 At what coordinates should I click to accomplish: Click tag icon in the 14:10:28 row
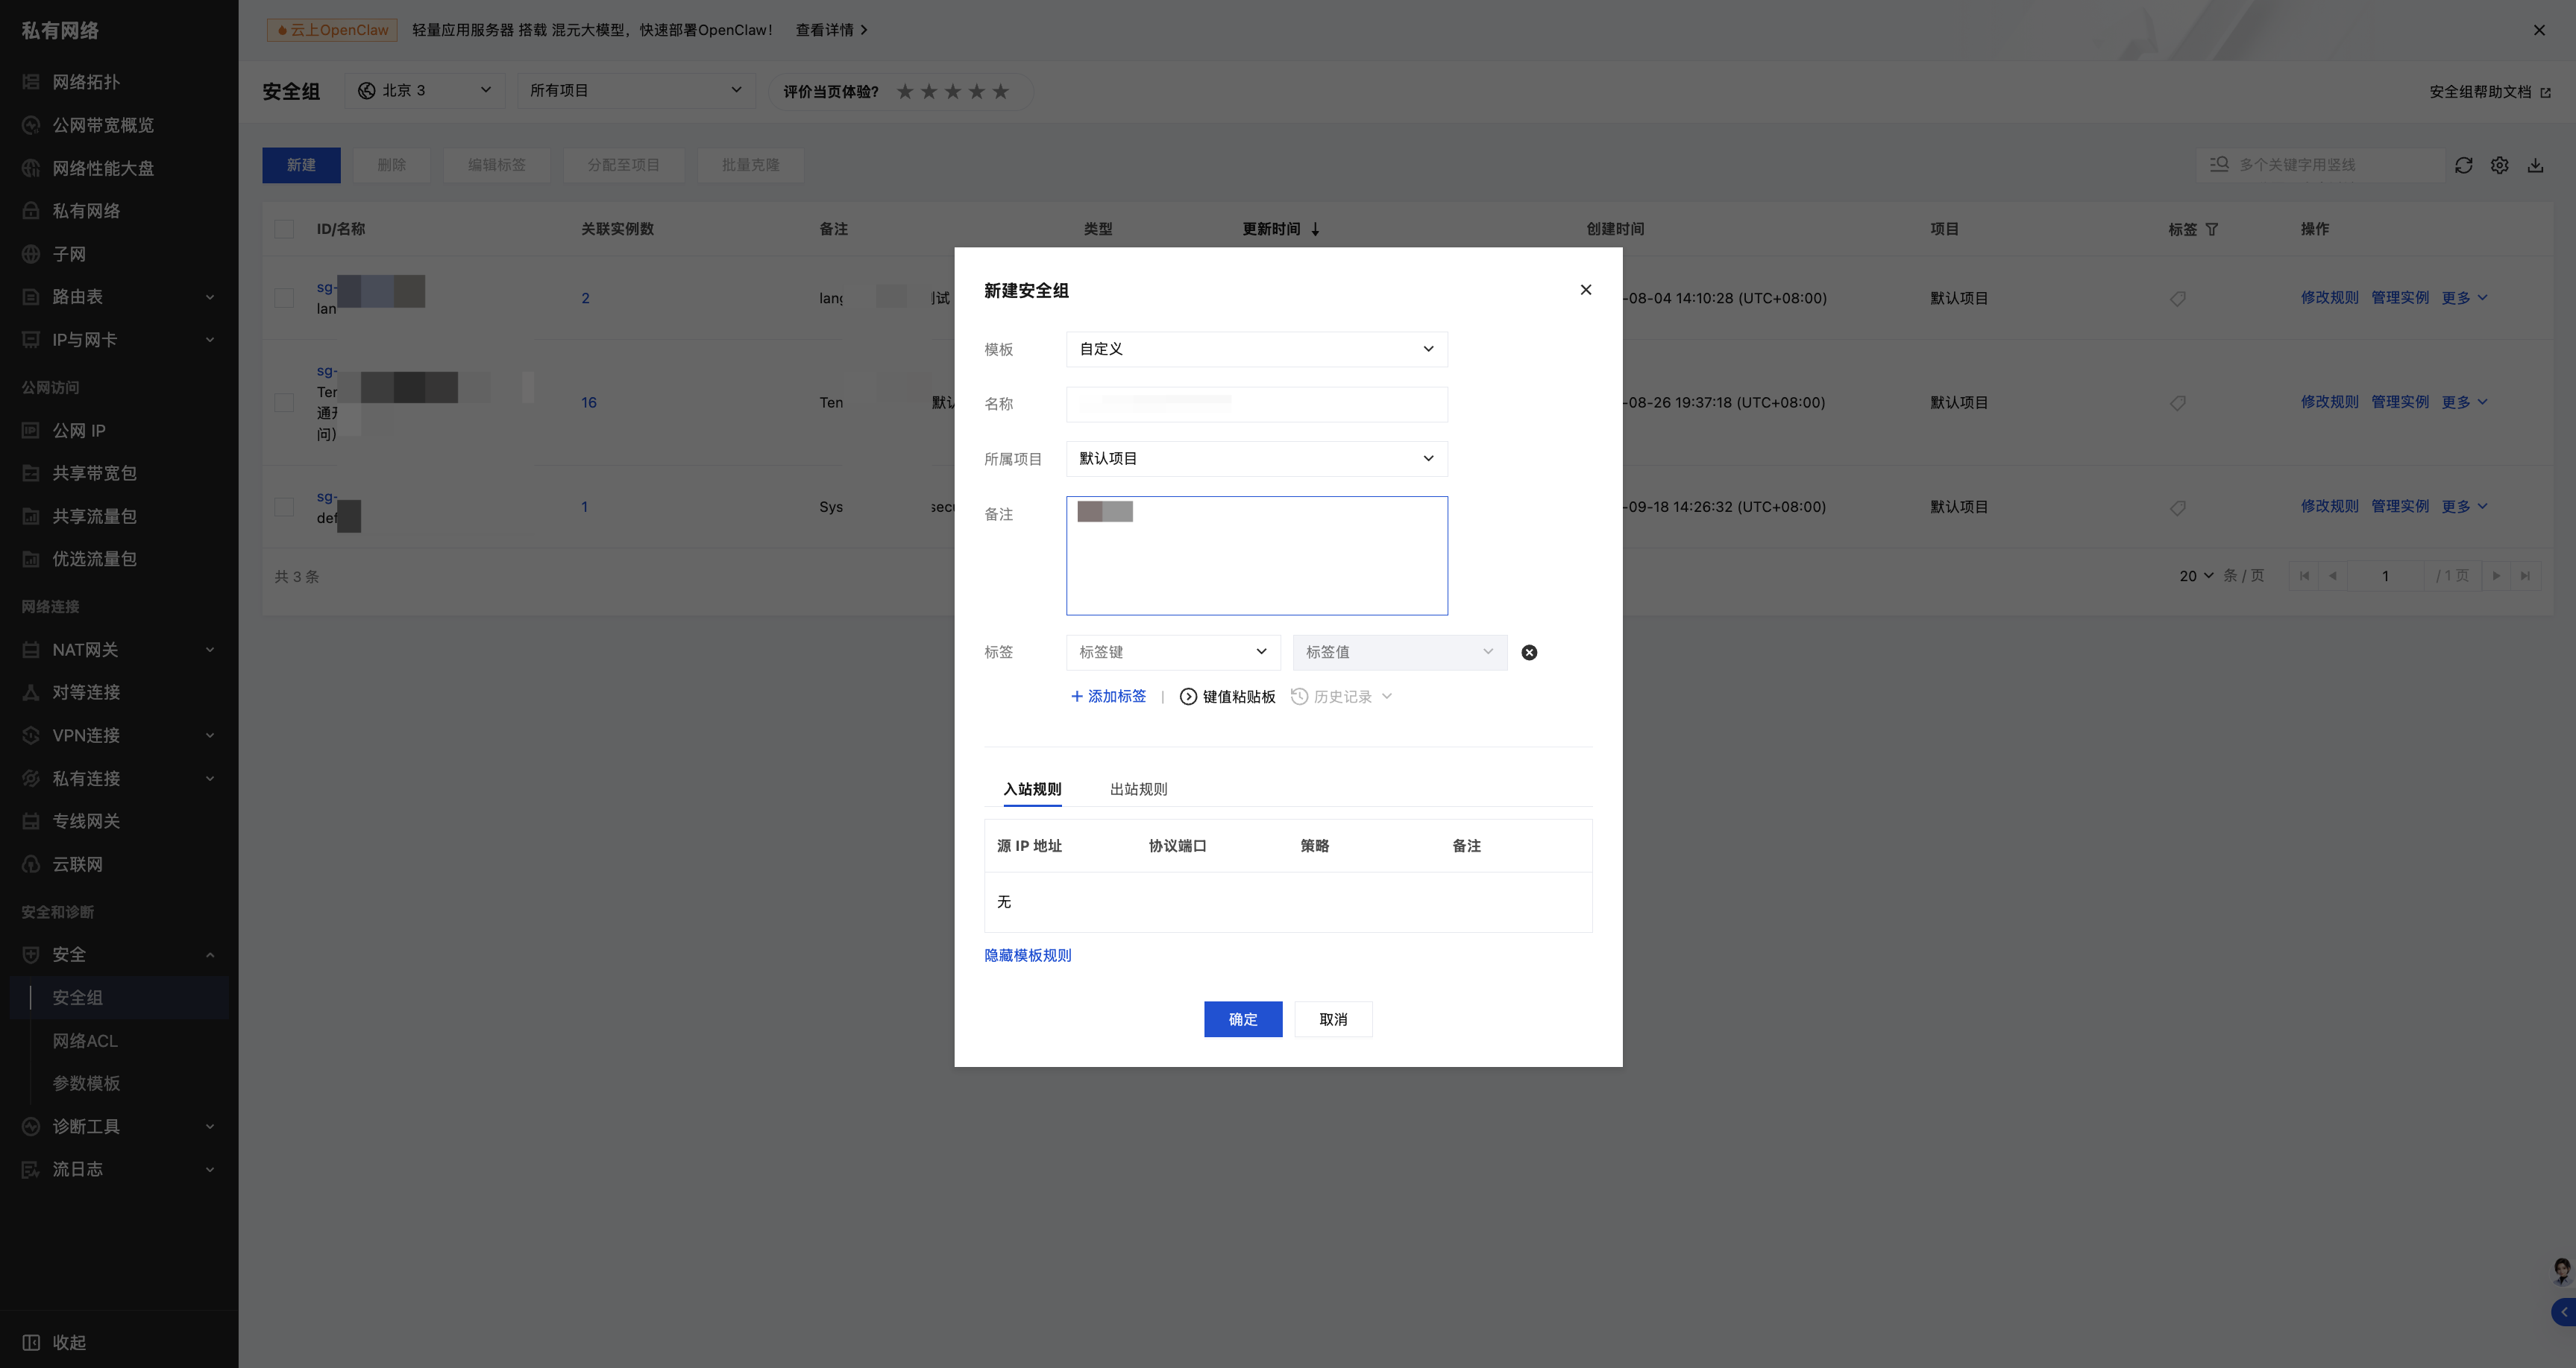coord(2177,298)
